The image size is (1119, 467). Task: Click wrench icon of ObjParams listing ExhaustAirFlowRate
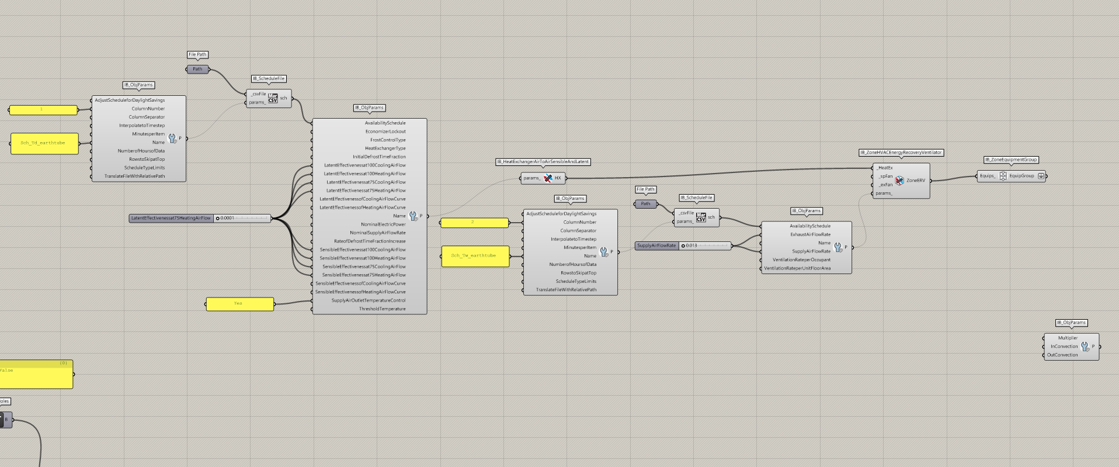(838, 247)
